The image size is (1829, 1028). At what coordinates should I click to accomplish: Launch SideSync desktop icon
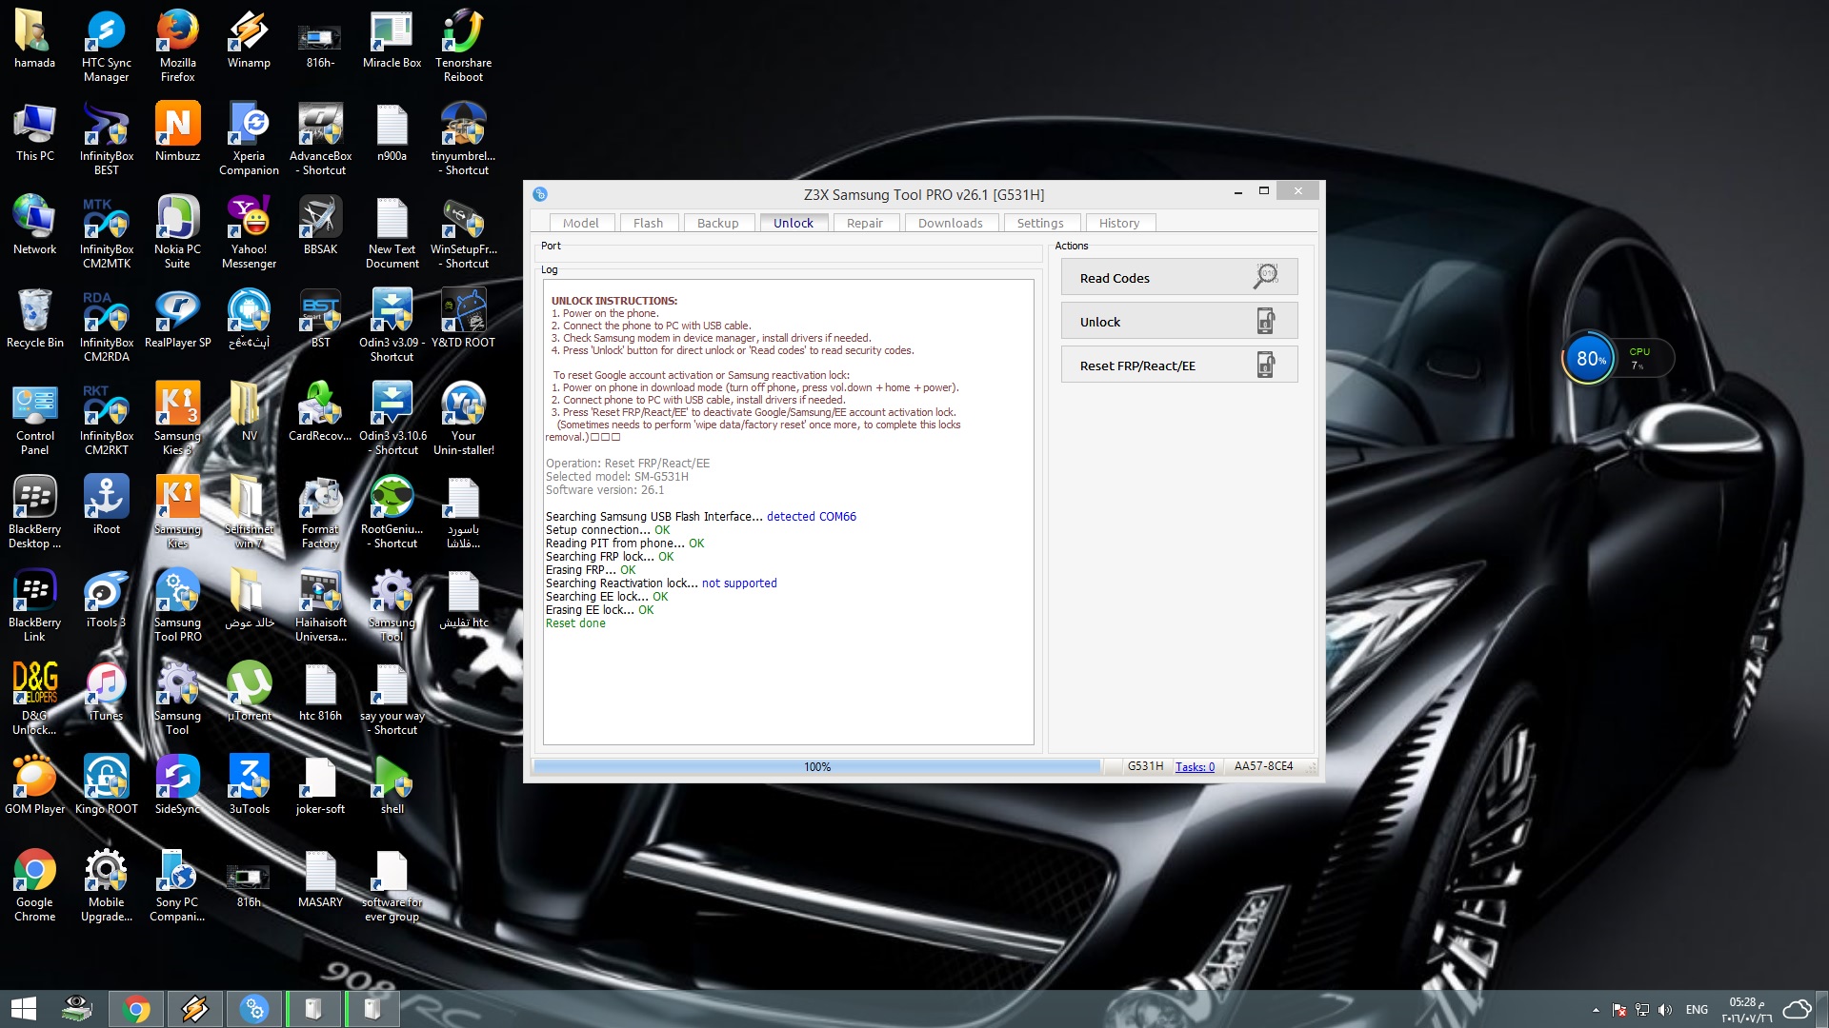pyautogui.click(x=177, y=786)
